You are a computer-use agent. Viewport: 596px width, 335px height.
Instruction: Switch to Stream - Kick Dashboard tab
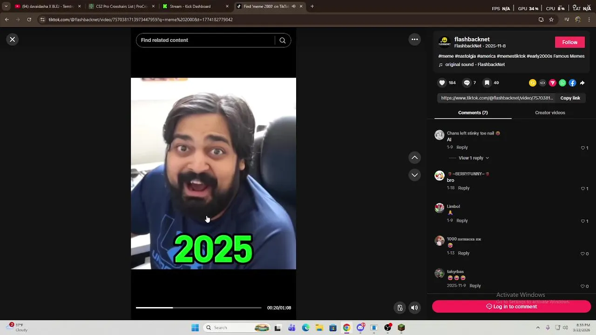click(196, 7)
